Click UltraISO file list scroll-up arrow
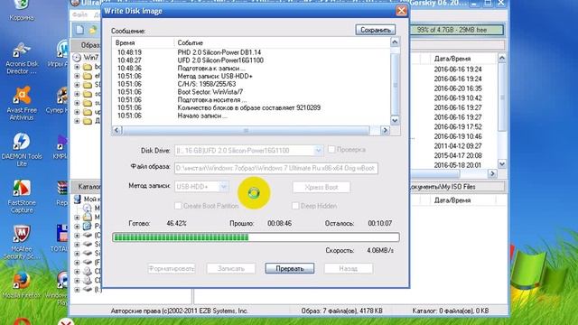 [x=502, y=58]
